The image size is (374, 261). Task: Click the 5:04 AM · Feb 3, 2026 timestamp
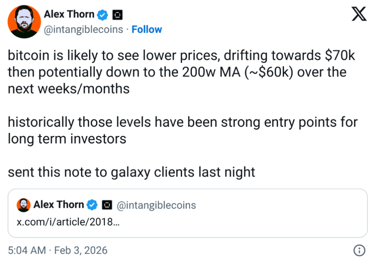[58, 250]
